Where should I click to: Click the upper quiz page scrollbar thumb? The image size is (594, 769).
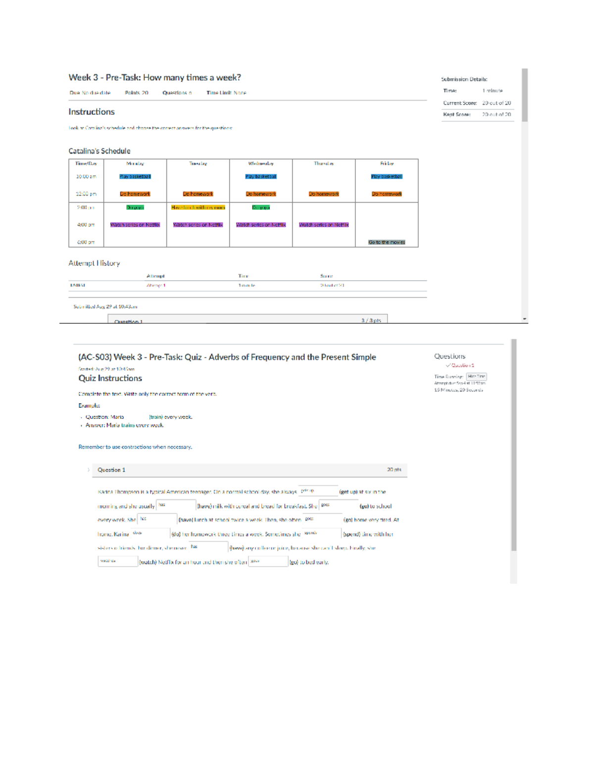(525, 95)
